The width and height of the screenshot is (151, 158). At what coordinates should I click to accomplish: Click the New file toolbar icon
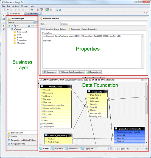[5, 10]
